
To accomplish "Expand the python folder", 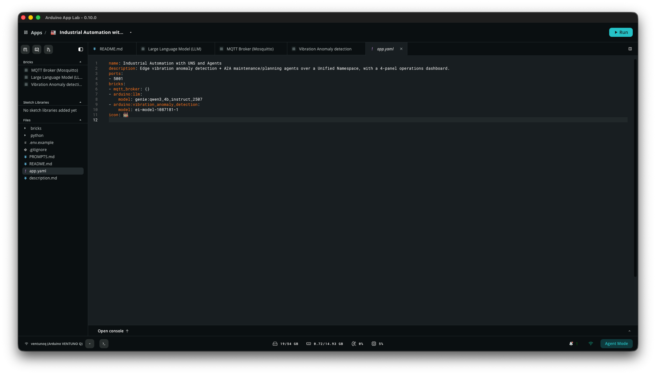I will pyautogui.click(x=25, y=136).
